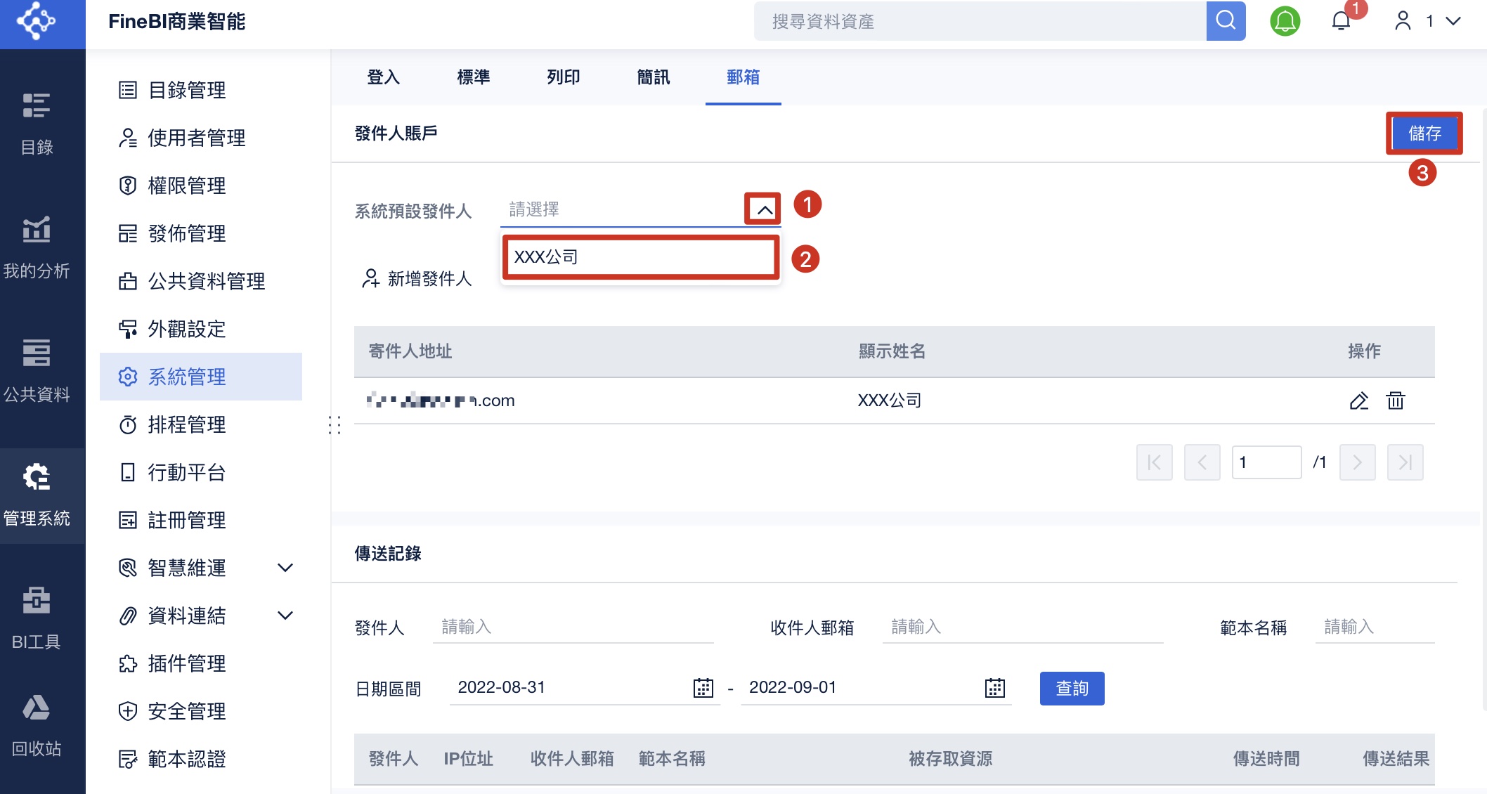
Task: Switch to the 簡訊 tab
Action: pos(653,77)
